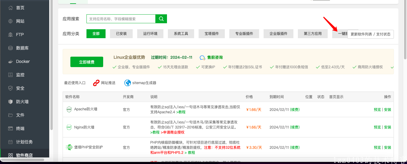This screenshot has width=407, height=164.
Task: Click 续费 in 堡塔PHP安全防护 row
Action: click(295, 147)
